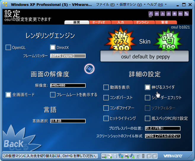Enable the OpenGL renderer checkbox

[x=8, y=47]
